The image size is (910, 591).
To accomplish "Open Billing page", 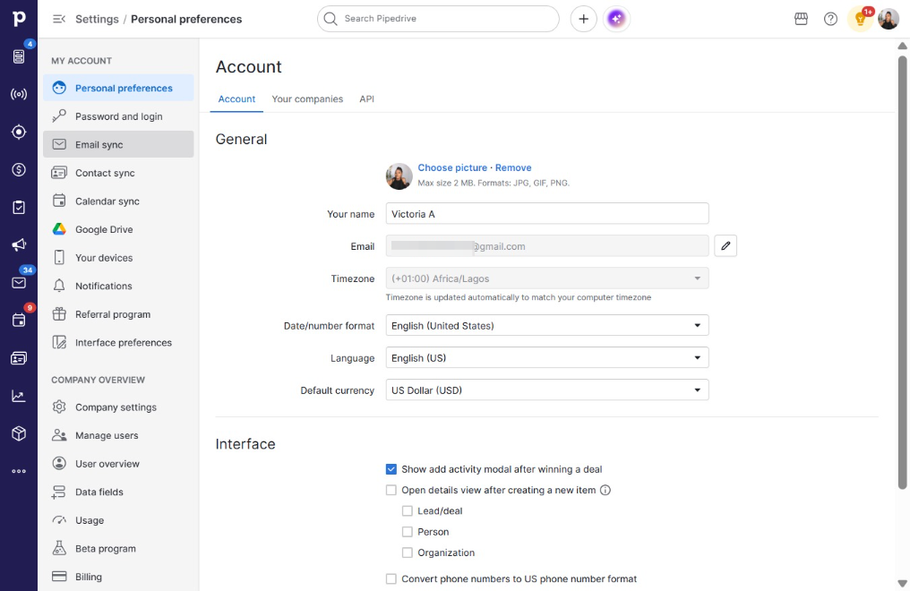I will pyautogui.click(x=118, y=577).
